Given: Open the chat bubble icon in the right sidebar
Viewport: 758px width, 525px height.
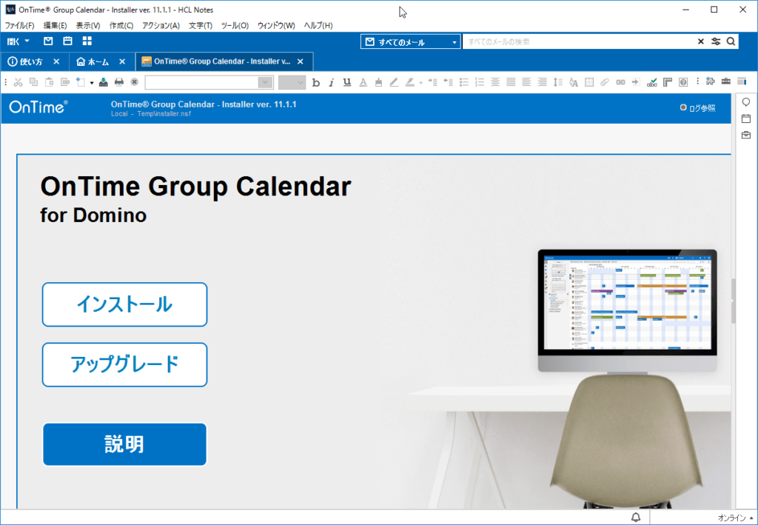Looking at the screenshot, I should click(x=745, y=101).
